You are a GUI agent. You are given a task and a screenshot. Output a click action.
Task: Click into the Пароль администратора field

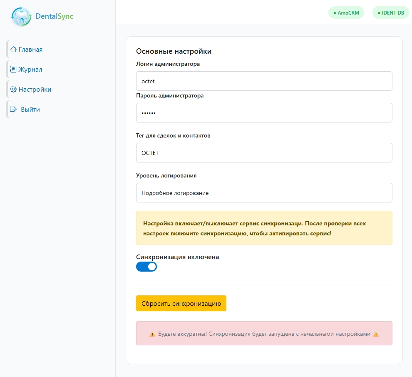point(264,113)
